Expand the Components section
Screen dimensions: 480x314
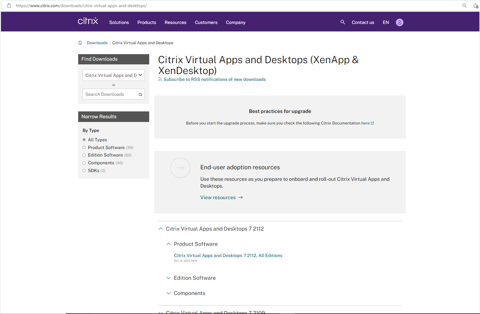(x=169, y=293)
